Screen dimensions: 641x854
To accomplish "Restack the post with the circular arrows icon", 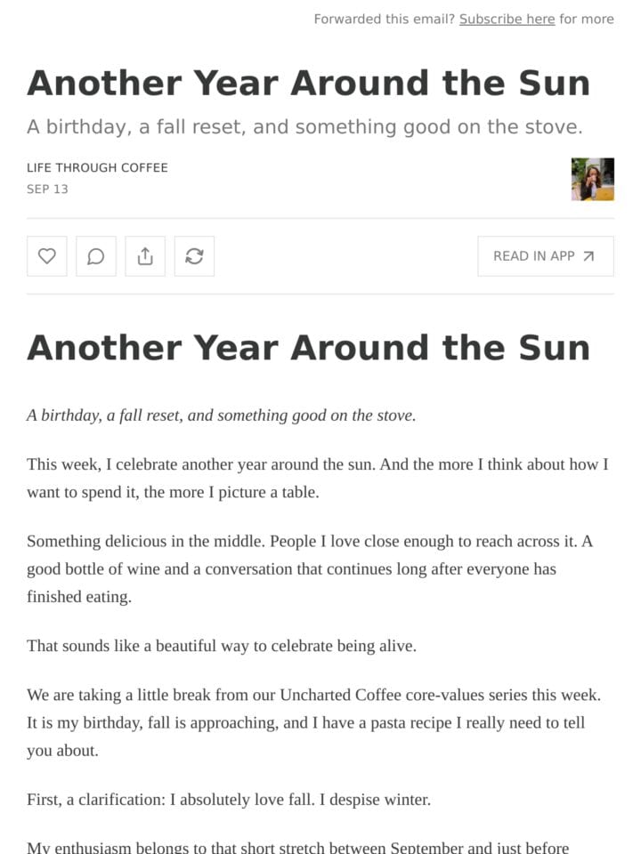I will pos(194,256).
